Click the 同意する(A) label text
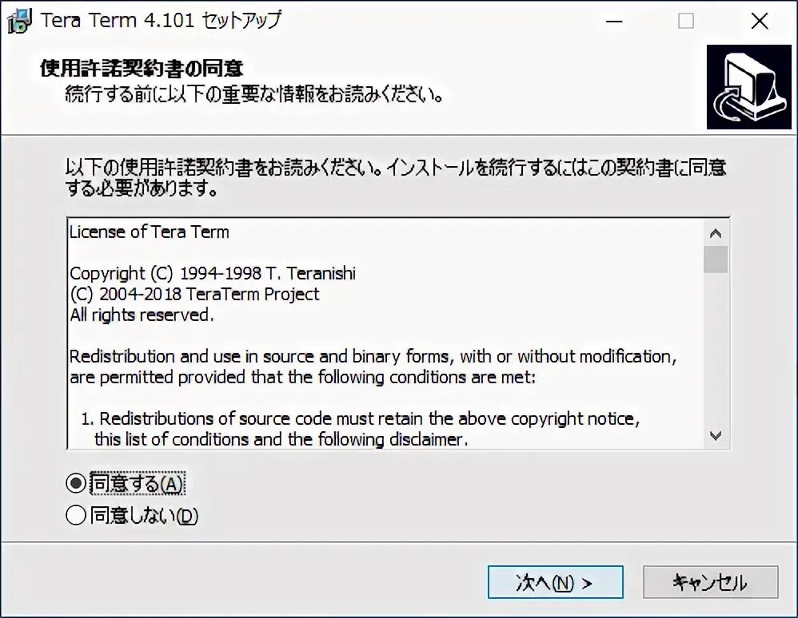Screen dimensions: 798x618 click(137, 483)
